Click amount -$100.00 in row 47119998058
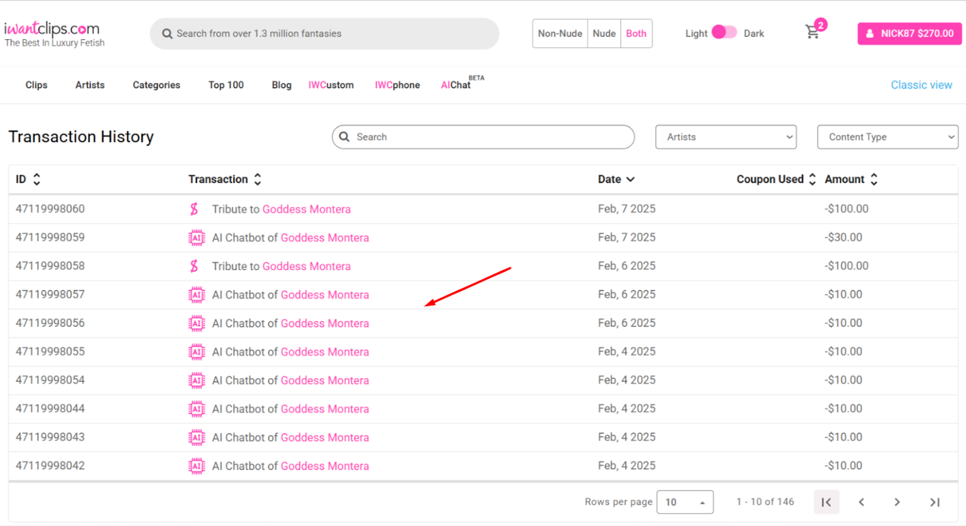966x526 pixels. (846, 266)
